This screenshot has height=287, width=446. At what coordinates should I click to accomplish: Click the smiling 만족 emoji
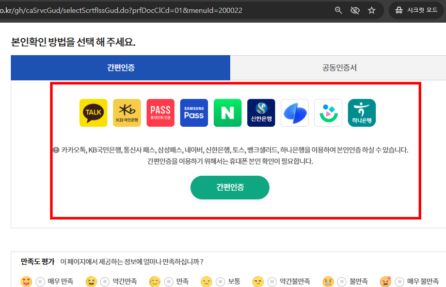(155, 282)
